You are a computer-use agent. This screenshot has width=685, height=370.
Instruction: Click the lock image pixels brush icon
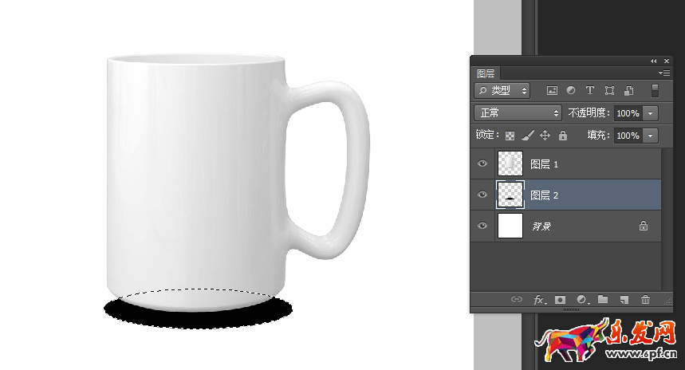pos(528,136)
